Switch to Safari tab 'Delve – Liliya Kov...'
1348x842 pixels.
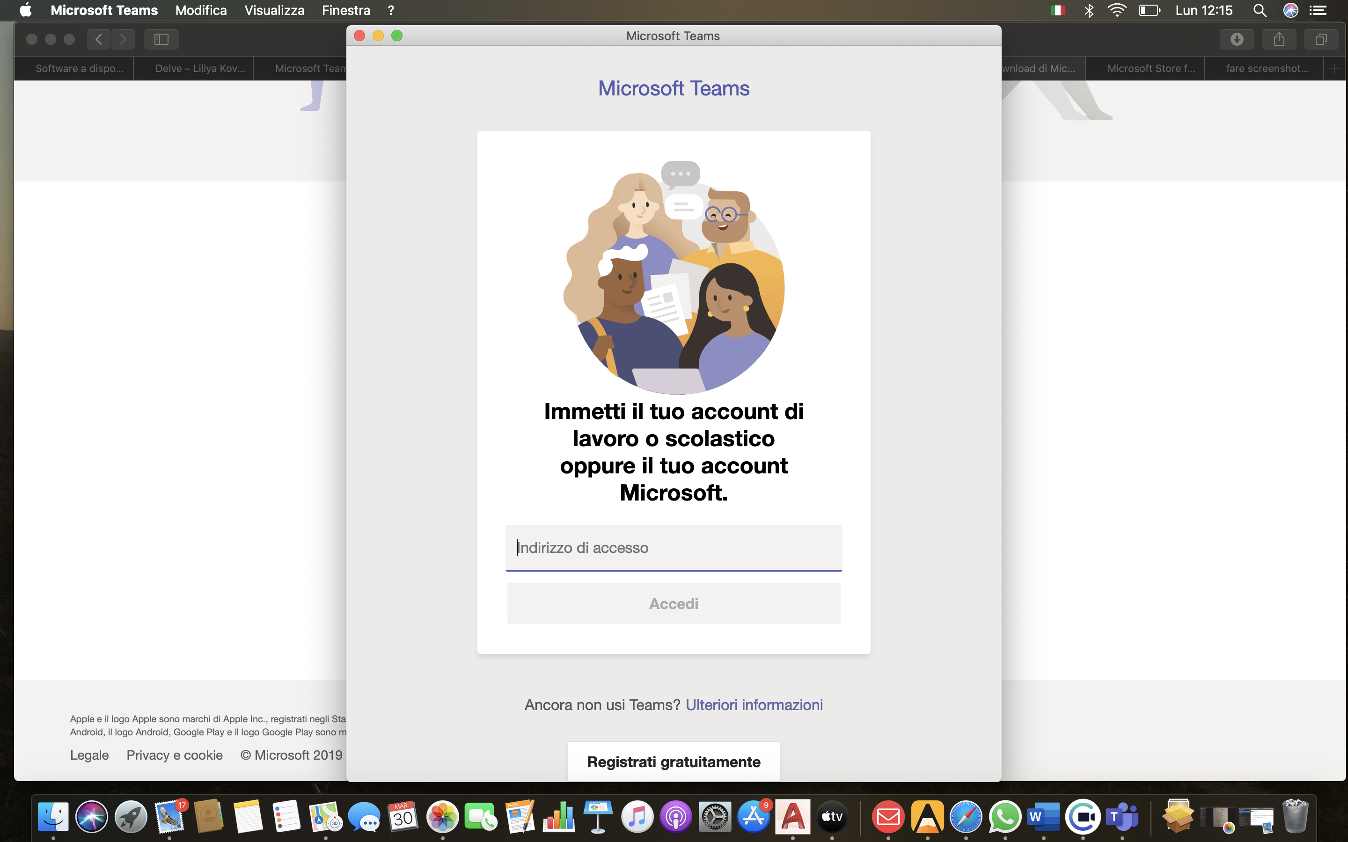point(193,68)
